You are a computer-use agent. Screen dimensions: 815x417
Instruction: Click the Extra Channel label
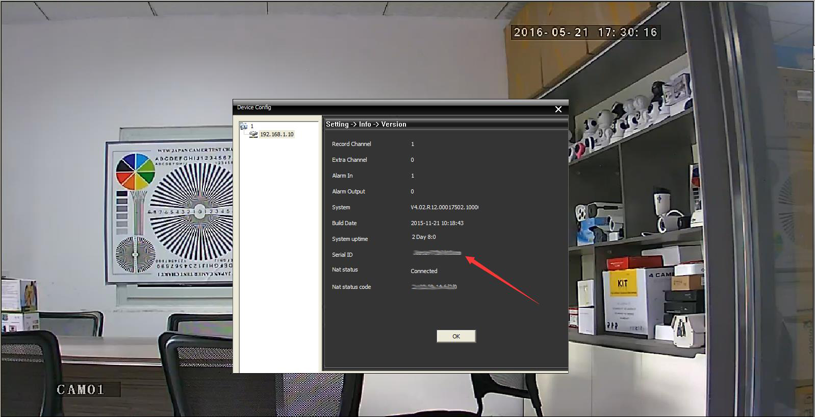pos(349,160)
